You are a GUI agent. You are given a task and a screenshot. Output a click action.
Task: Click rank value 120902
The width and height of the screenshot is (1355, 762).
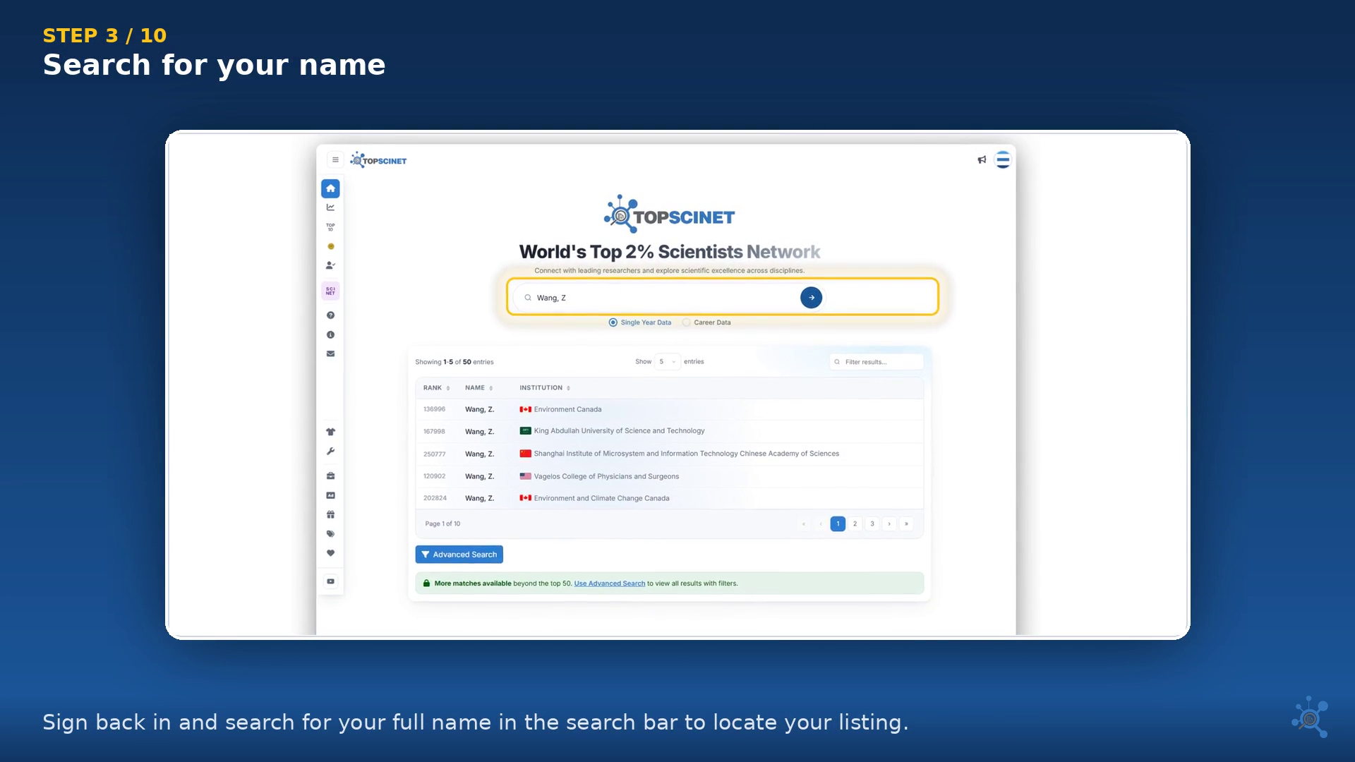click(x=434, y=476)
